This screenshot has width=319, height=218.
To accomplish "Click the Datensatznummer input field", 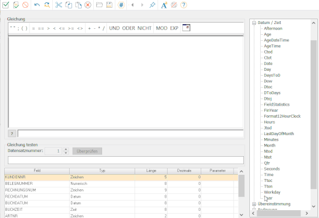I will [53, 151].
